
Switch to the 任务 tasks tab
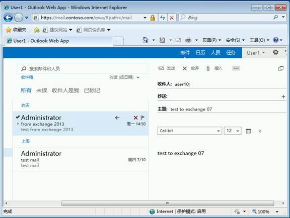231,53
